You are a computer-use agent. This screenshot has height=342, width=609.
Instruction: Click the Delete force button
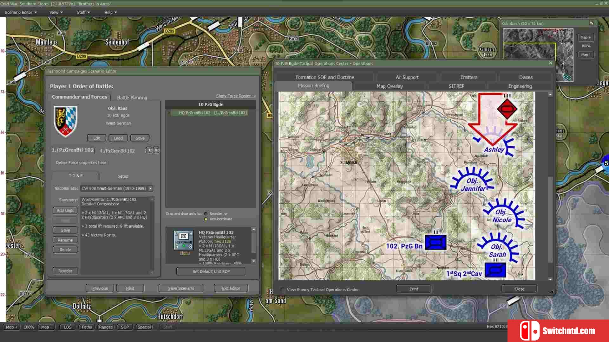click(x=65, y=250)
